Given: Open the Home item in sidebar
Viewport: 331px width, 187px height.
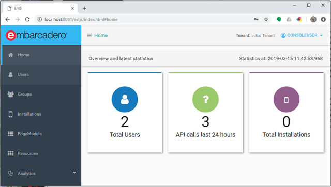Looking at the screenshot, I should [41, 55].
